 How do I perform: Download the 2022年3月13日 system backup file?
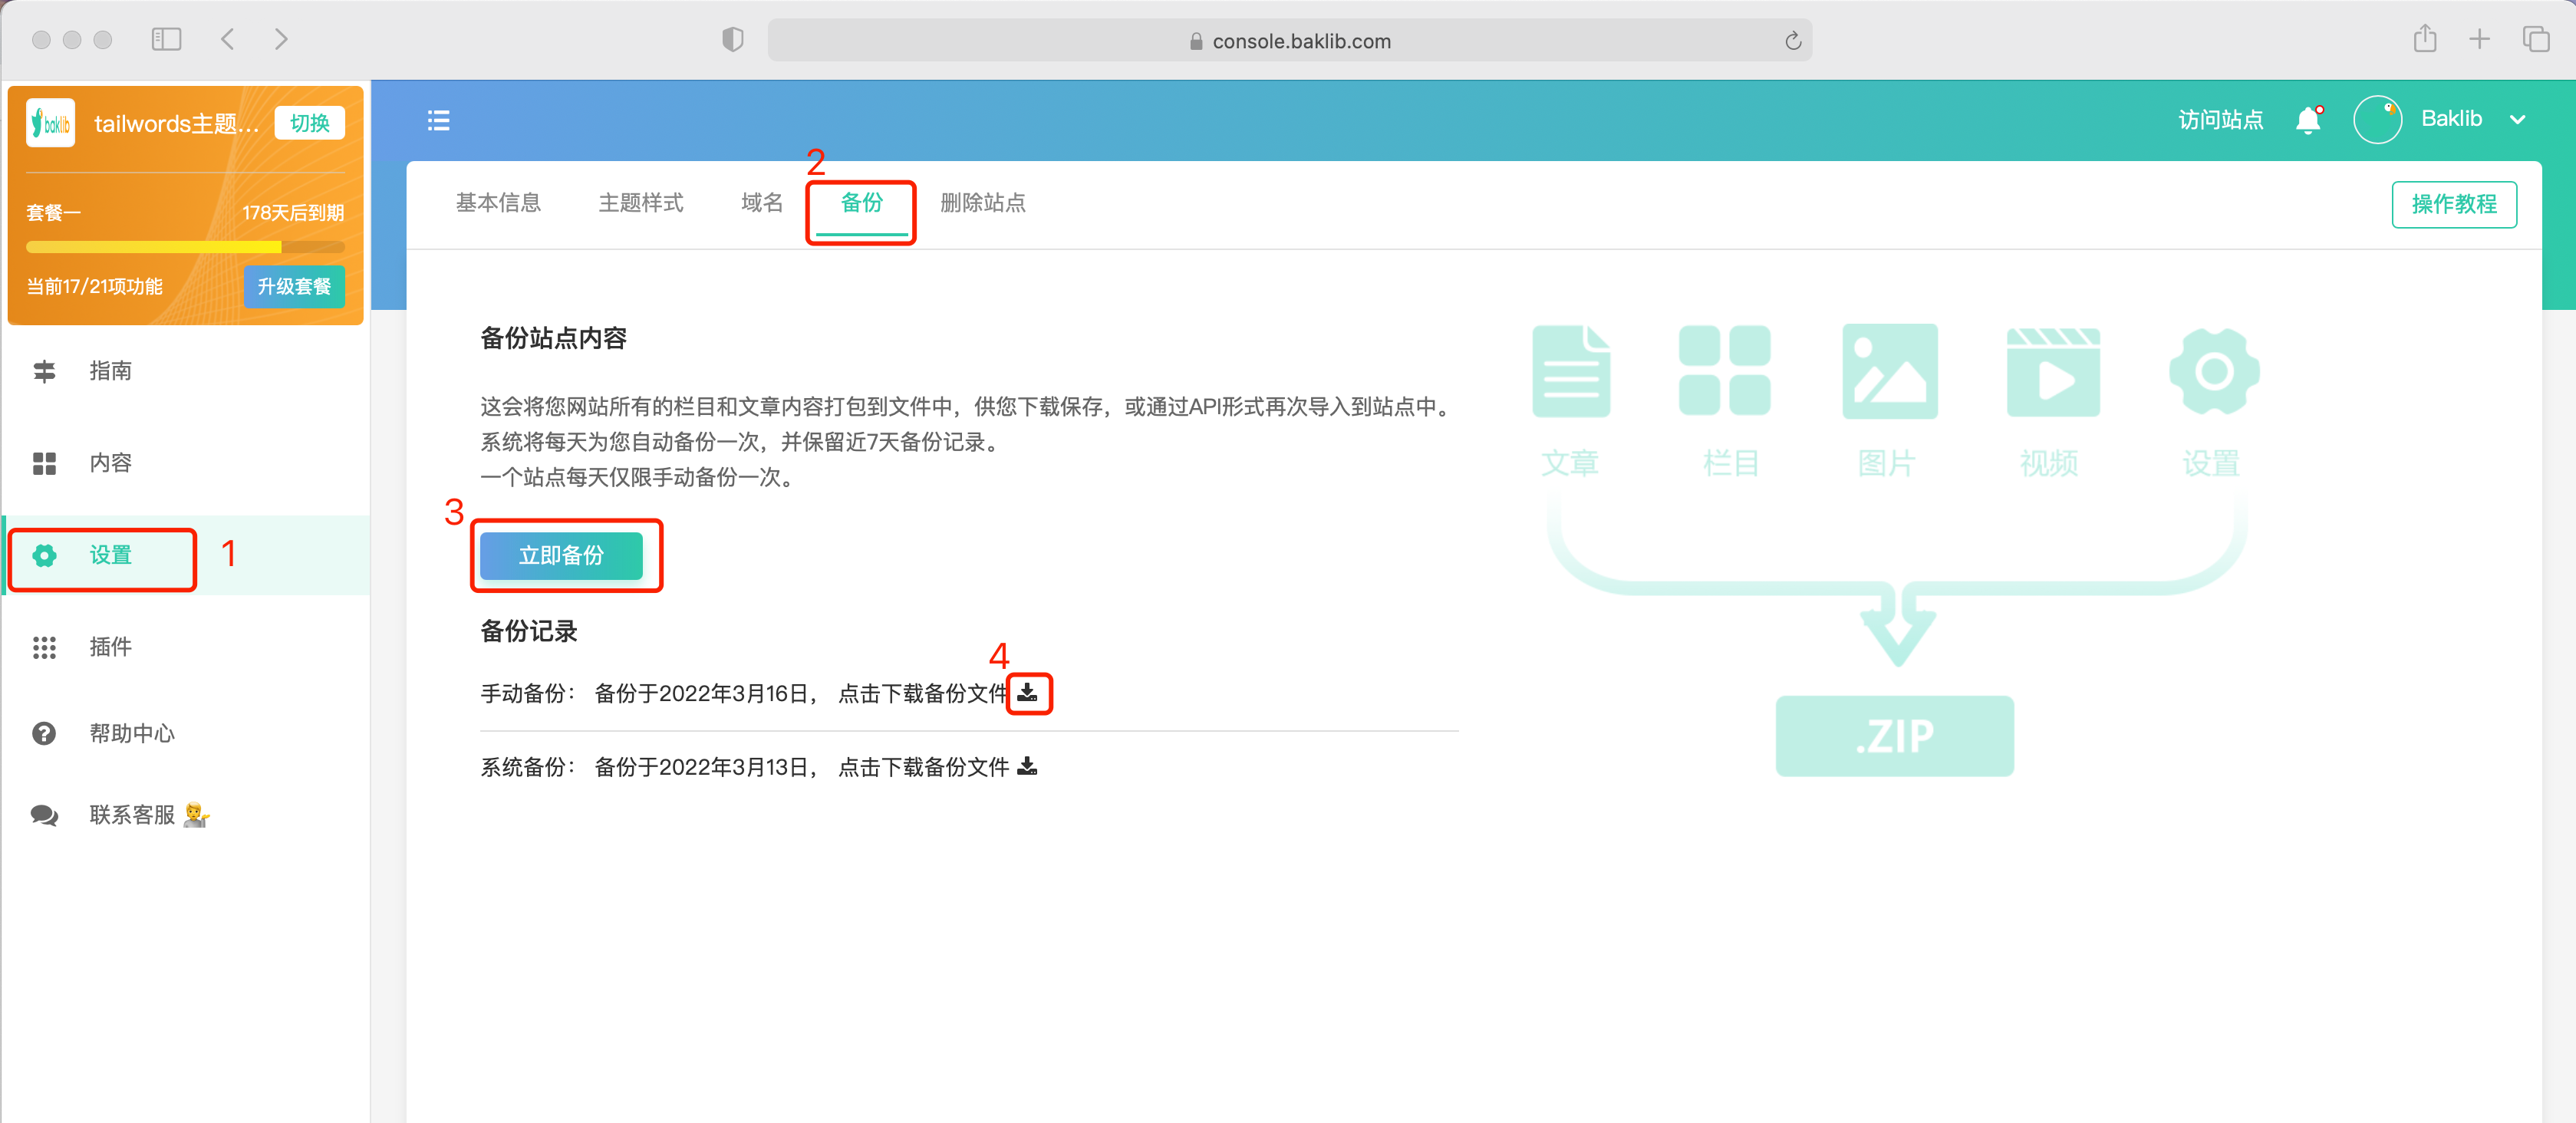(1028, 767)
